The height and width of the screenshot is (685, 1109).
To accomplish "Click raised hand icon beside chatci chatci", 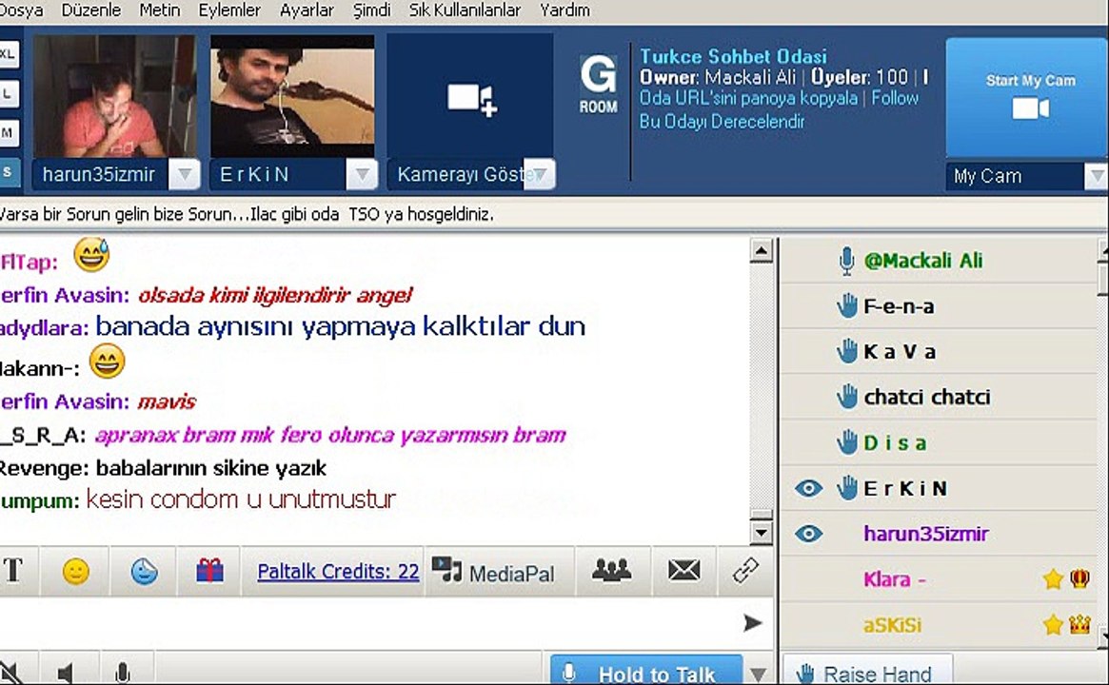I will coord(846,398).
